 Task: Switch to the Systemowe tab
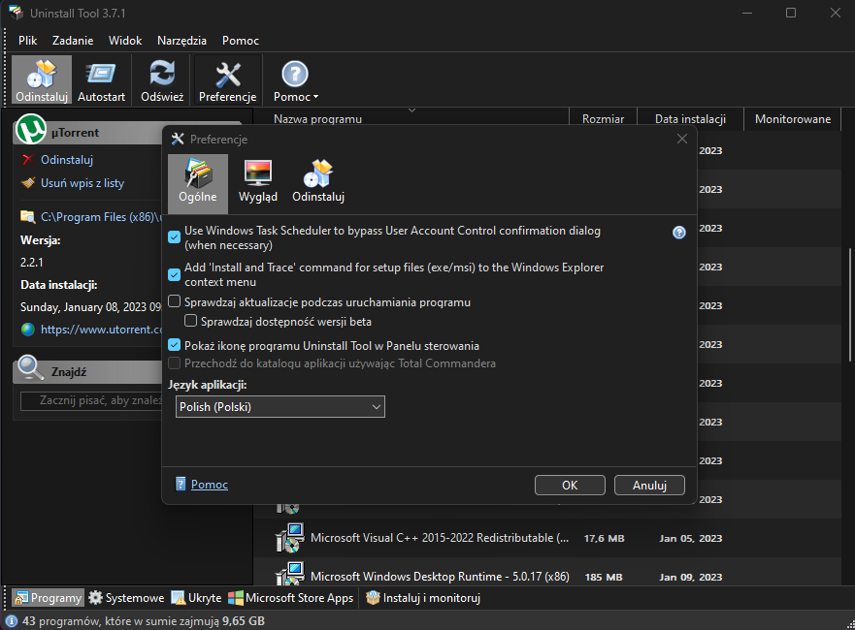click(x=126, y=598)
